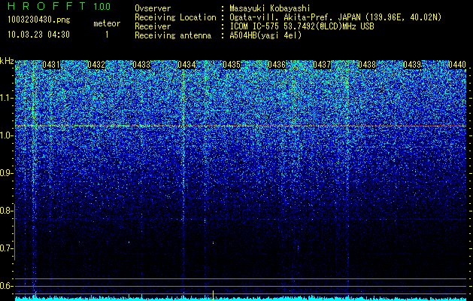Click the gray vertical bar beside 0.8 kHz
473x301 pixels.
tap(14, 232)
